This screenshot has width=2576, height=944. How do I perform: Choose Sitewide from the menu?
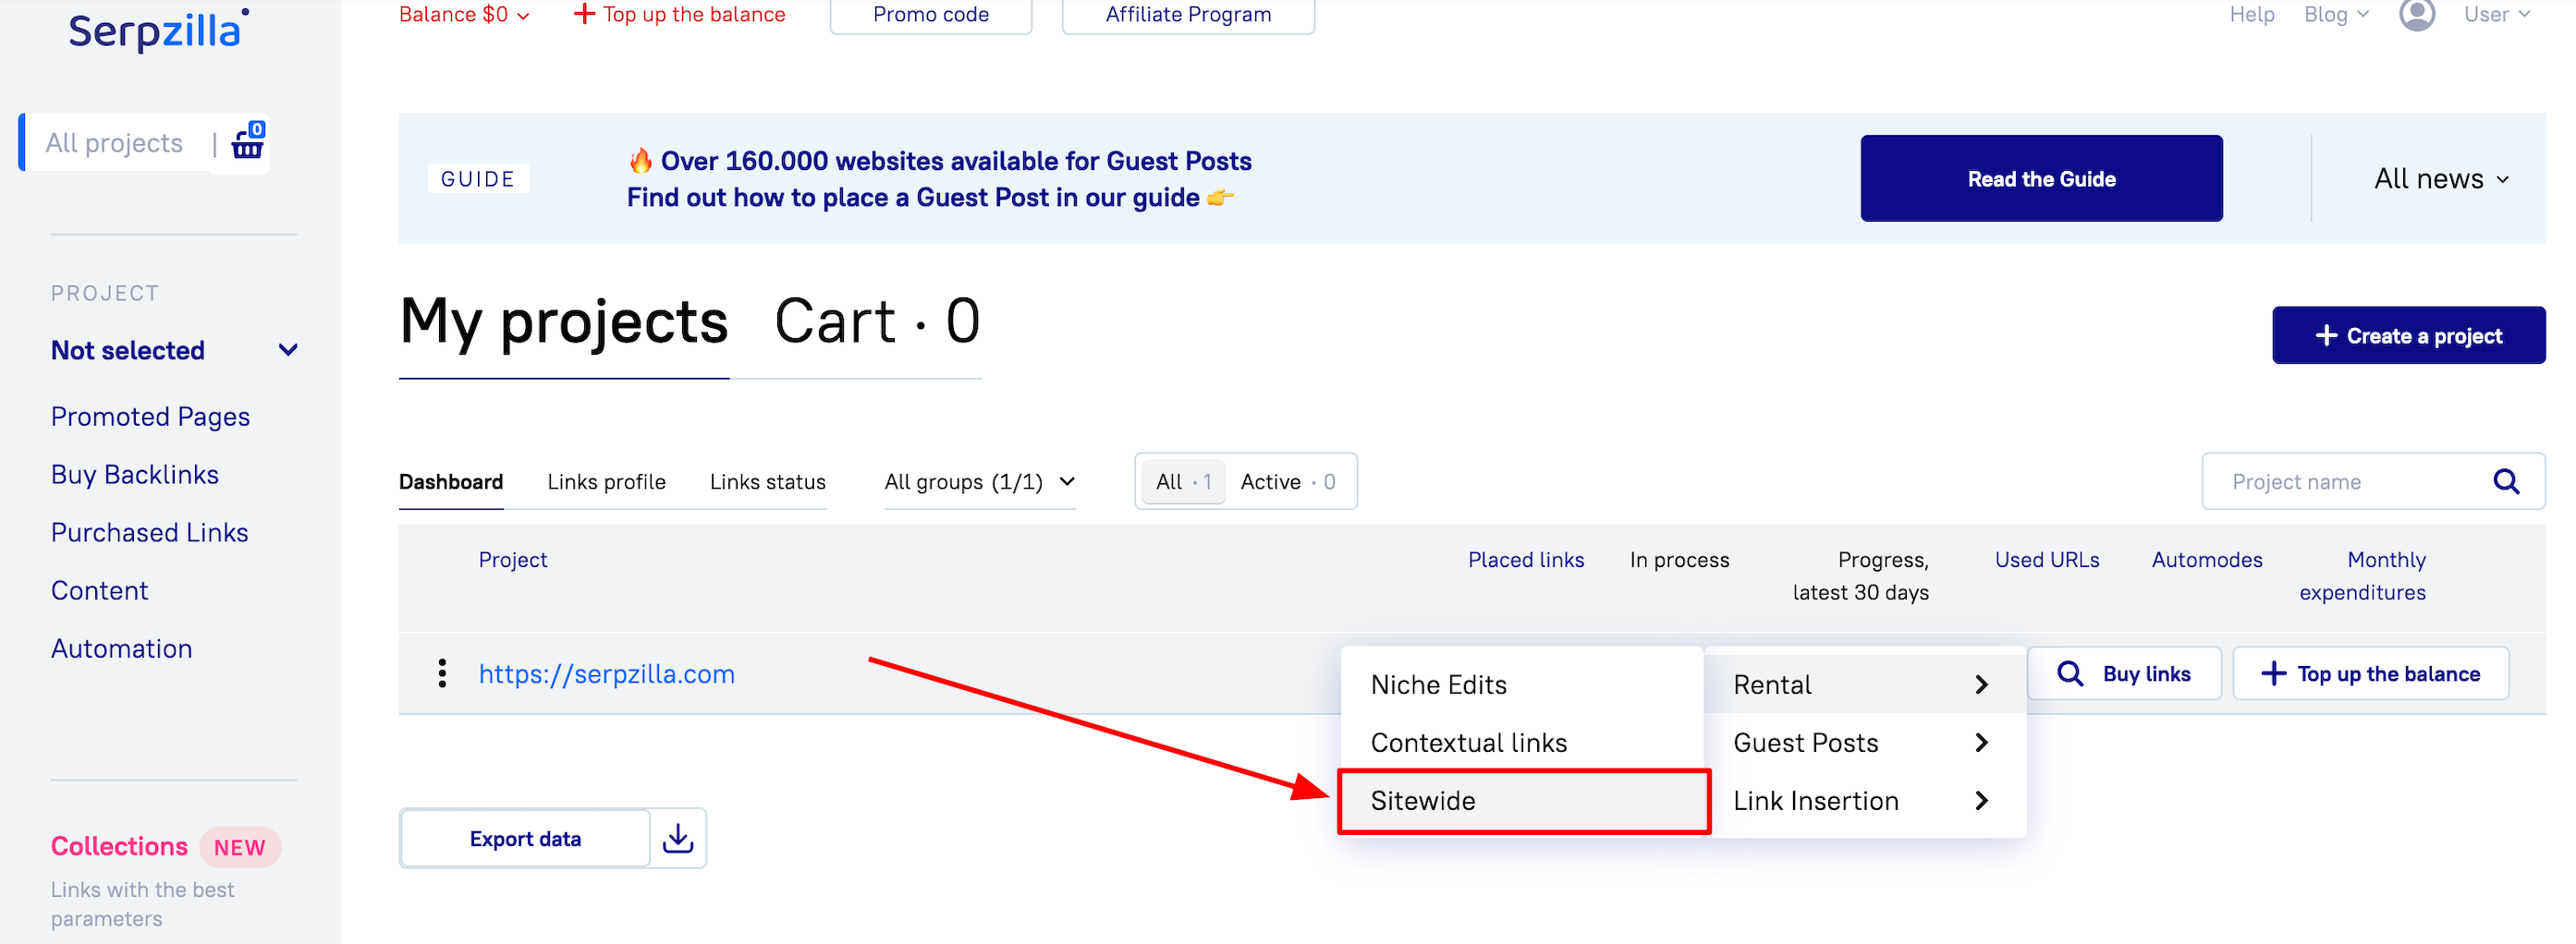1523,800
